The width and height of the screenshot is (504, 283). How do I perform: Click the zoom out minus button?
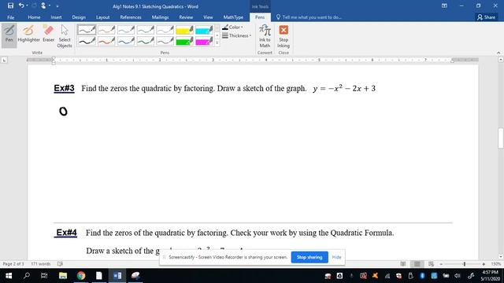pos(441,264)
